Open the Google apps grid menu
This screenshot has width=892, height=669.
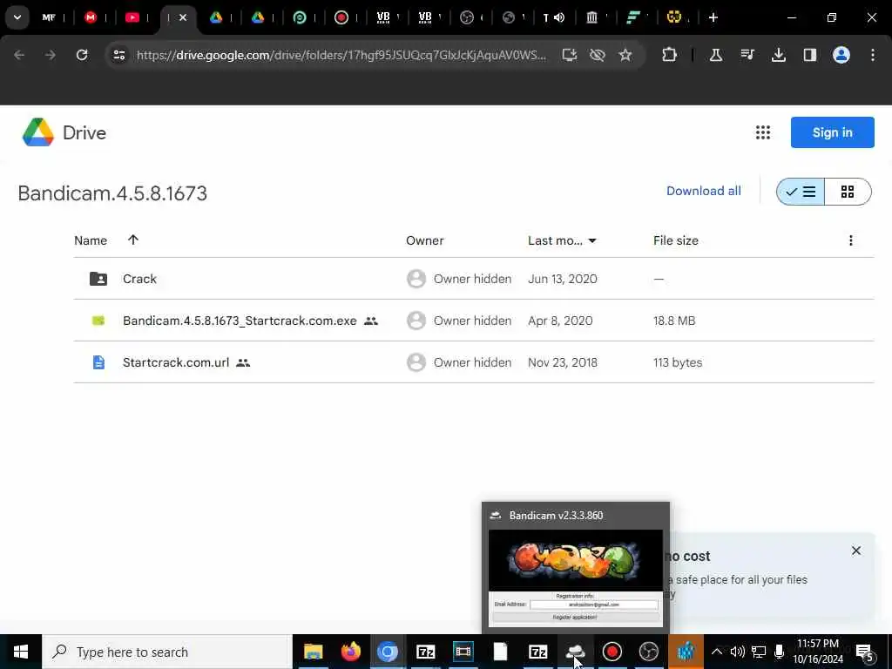(763, 132)
